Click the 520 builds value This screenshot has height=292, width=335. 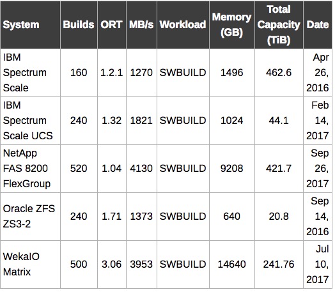[79, 169]
